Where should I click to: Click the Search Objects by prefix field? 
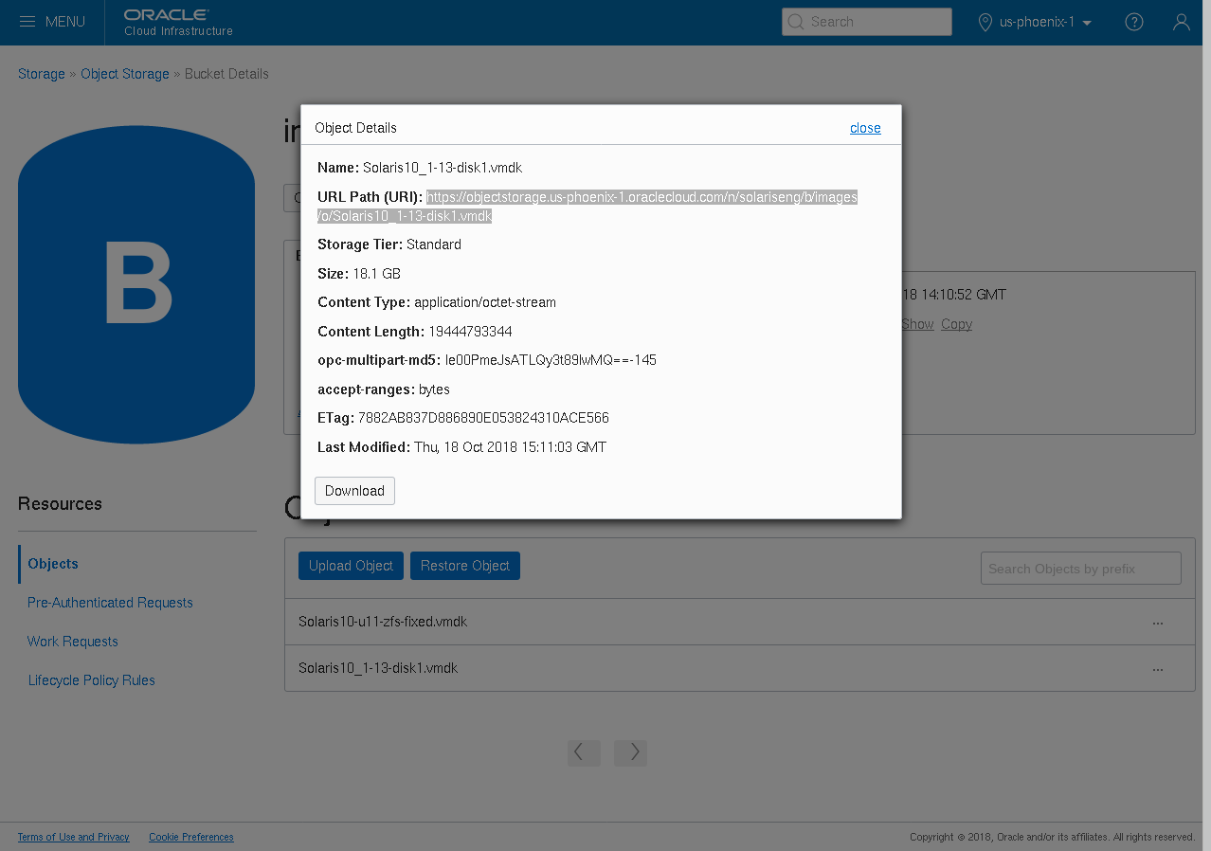coord(1081,569)
